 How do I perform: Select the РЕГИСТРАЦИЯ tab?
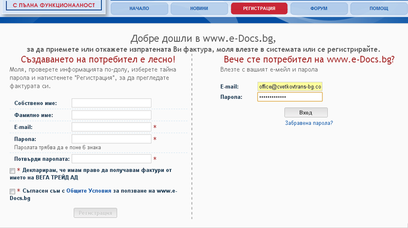click(259, 8)
